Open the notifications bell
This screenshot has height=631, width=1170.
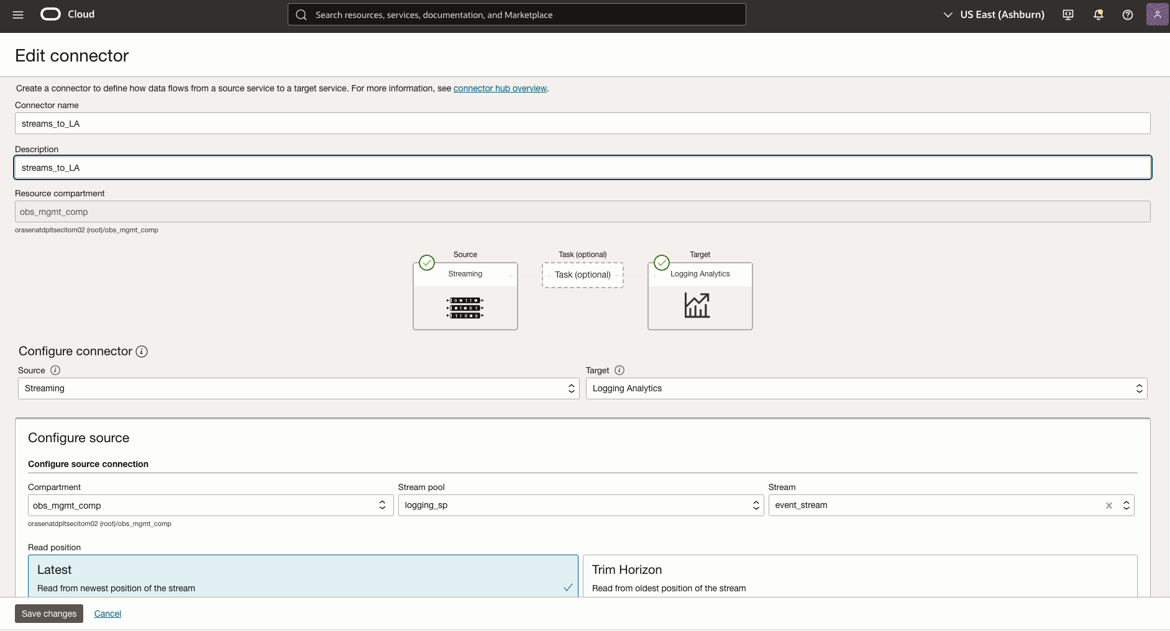(1098, 14)
